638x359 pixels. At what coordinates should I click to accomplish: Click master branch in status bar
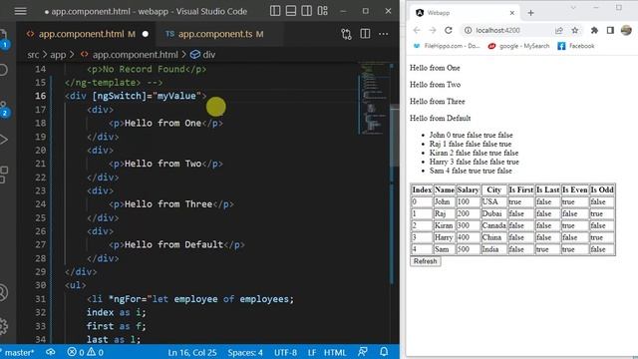(19, 352)
